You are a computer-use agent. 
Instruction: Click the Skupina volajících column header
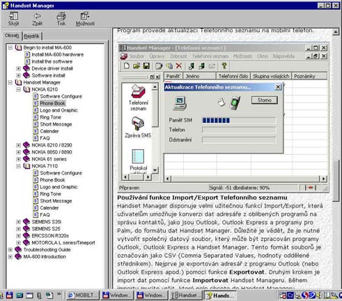(x=271, y=76)
